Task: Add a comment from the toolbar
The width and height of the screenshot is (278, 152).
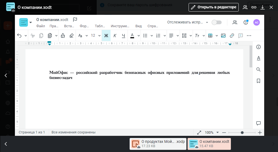Action: (x=241, y=36)
